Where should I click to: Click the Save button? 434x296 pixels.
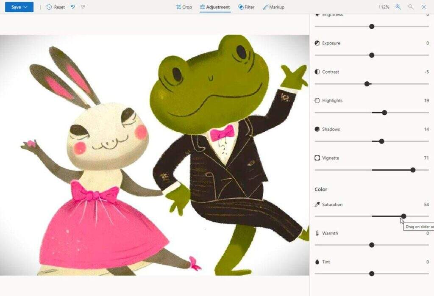19,7
